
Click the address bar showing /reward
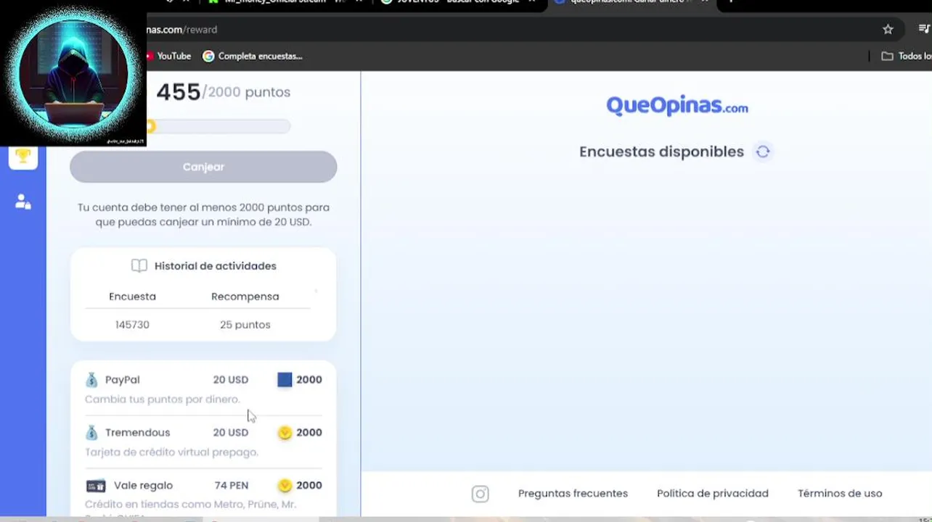tap(508, 30)
